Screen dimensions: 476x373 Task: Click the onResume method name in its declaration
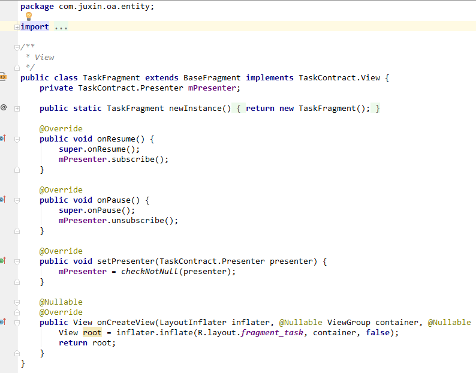116,139
